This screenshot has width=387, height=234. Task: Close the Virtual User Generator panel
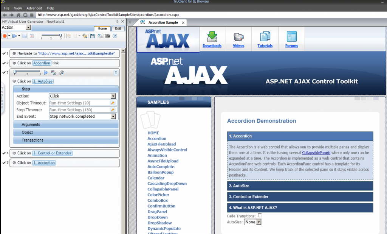[x=122, y=22]
